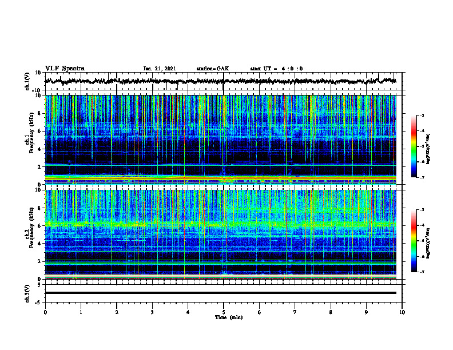Click inside the ch.1 spectrogram panel
Image resolution: width=453 pixels, height=350 pixels.
[x=221, y=140]
